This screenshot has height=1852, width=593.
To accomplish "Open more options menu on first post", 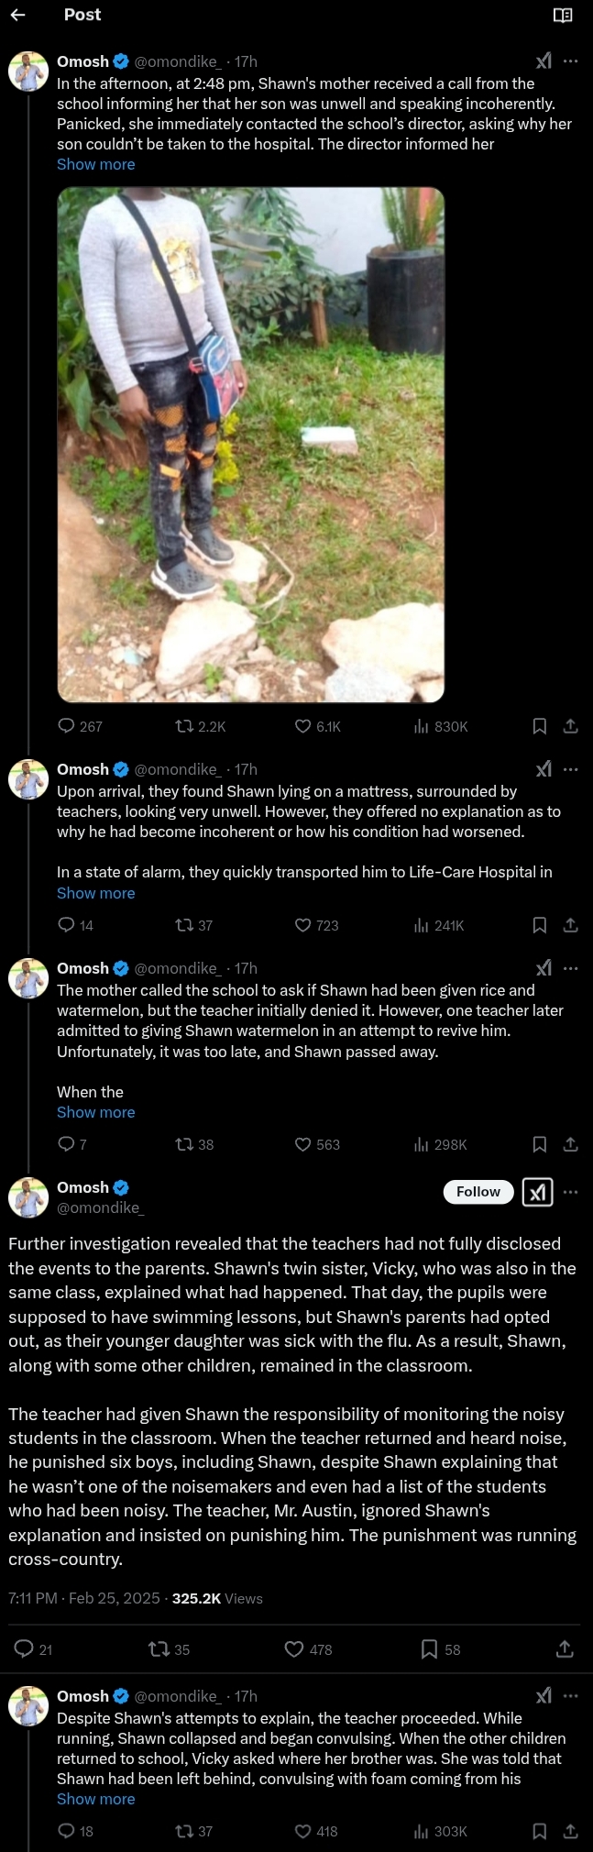I will 571,61.
